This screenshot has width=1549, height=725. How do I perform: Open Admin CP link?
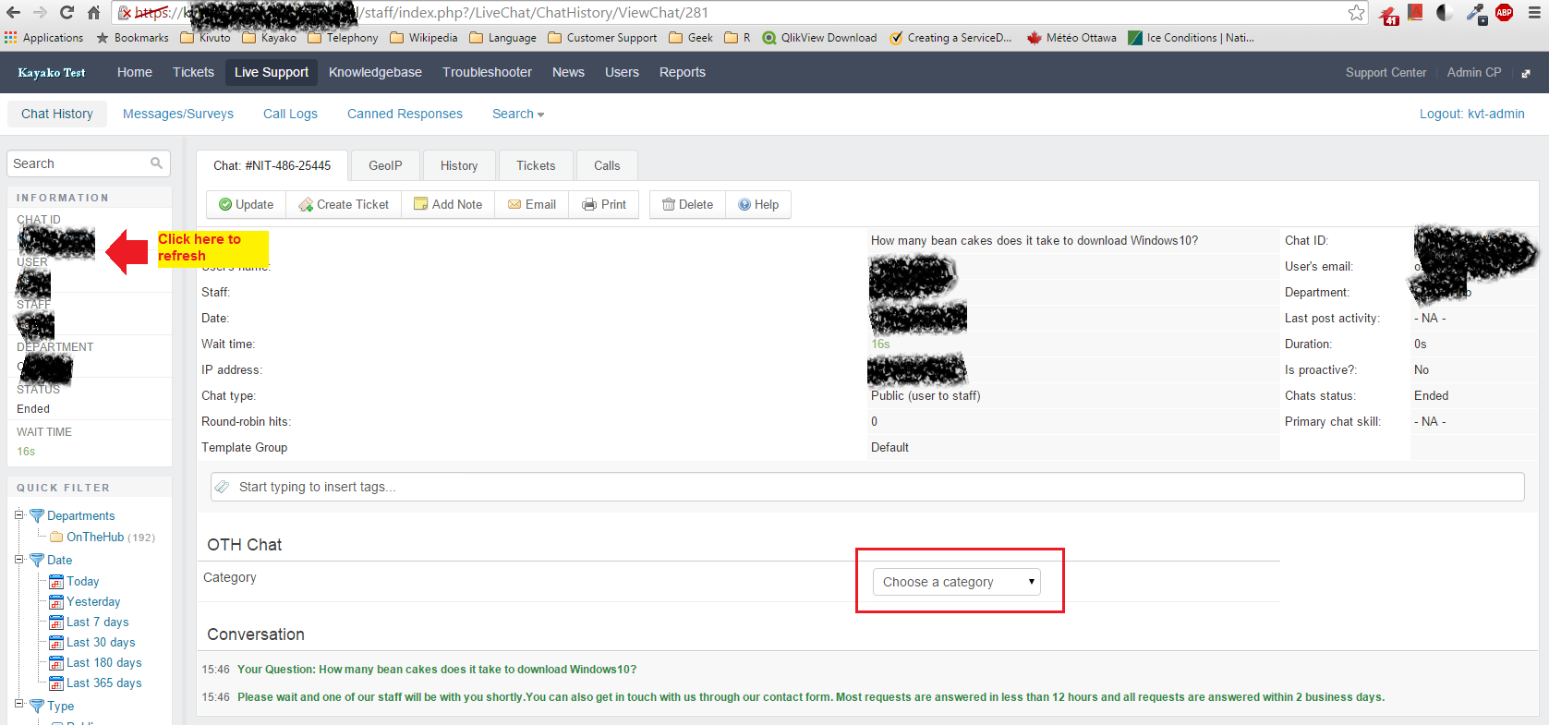click(x=1474, y=72)
